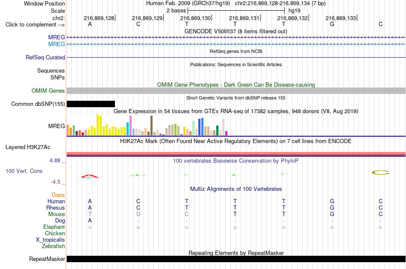Viewport: 406px width, 269px height.
Task: Click the Zebrafish alignment row label
Action: (x=53, y=246)
